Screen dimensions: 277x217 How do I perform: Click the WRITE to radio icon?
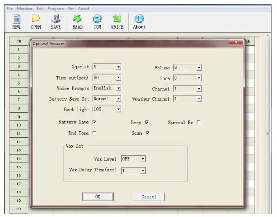(117, 22)
